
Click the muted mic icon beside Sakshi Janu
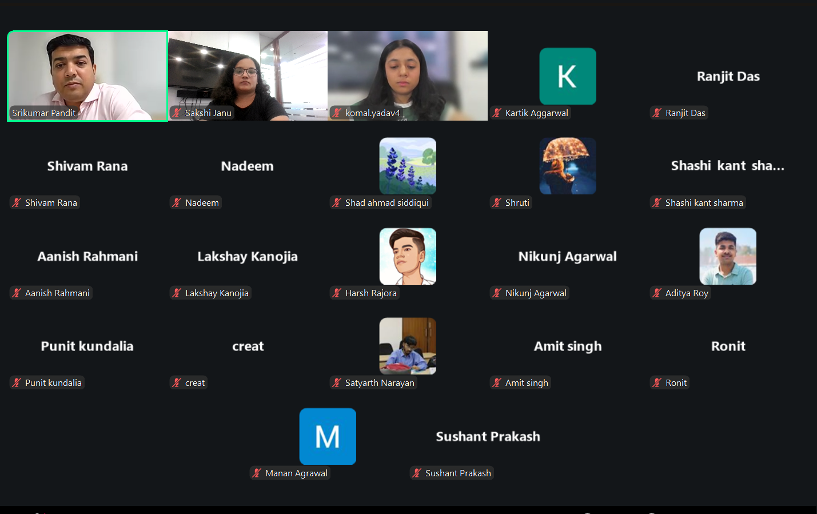tap(177, 113)
